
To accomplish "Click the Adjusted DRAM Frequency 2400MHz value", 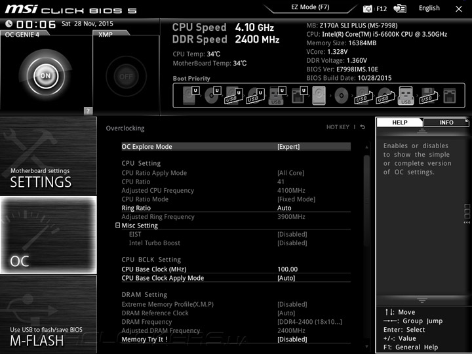I will pos(291,330).
